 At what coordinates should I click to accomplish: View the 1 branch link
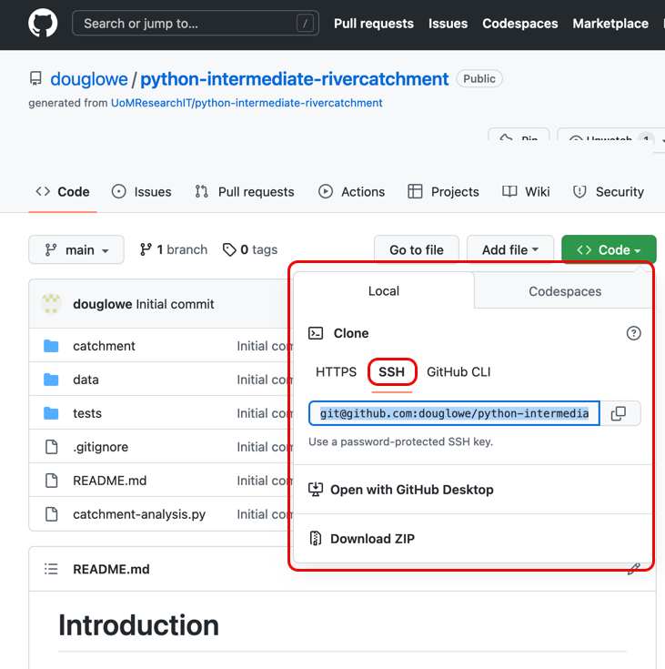pos(174,249)
